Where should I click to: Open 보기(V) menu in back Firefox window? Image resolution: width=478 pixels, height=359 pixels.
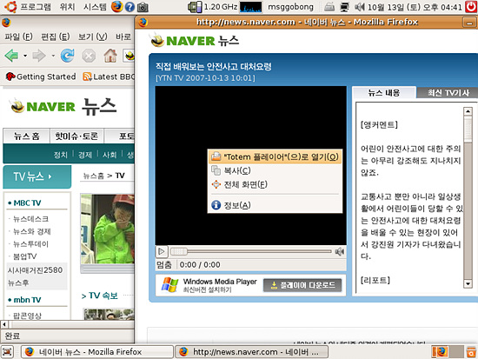click(93, 37)
